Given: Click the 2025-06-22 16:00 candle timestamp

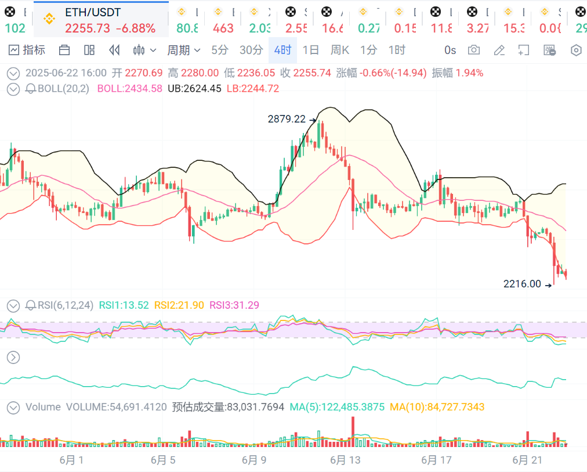Looking at the screenshot, I should click(x=66, y=73).
